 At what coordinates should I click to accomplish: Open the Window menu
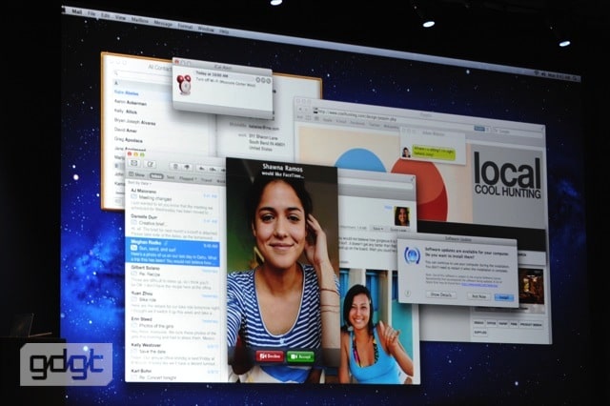tap(206, 29)
